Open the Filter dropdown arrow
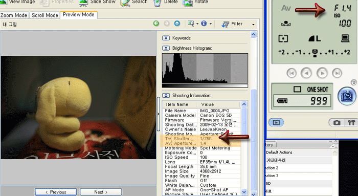This screenshot has height=196, width=358. (253, 24)
